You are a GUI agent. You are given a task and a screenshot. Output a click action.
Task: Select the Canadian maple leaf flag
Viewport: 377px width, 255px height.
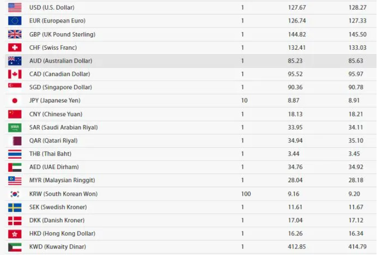pyautogui.click(x=15, y=74)
